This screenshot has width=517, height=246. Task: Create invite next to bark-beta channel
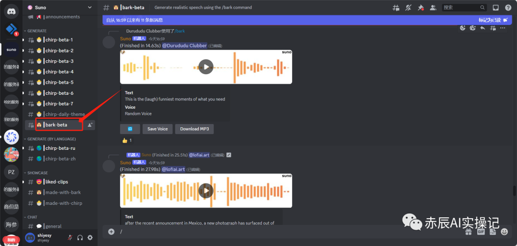pyautogui.click(x=90, y=125)
